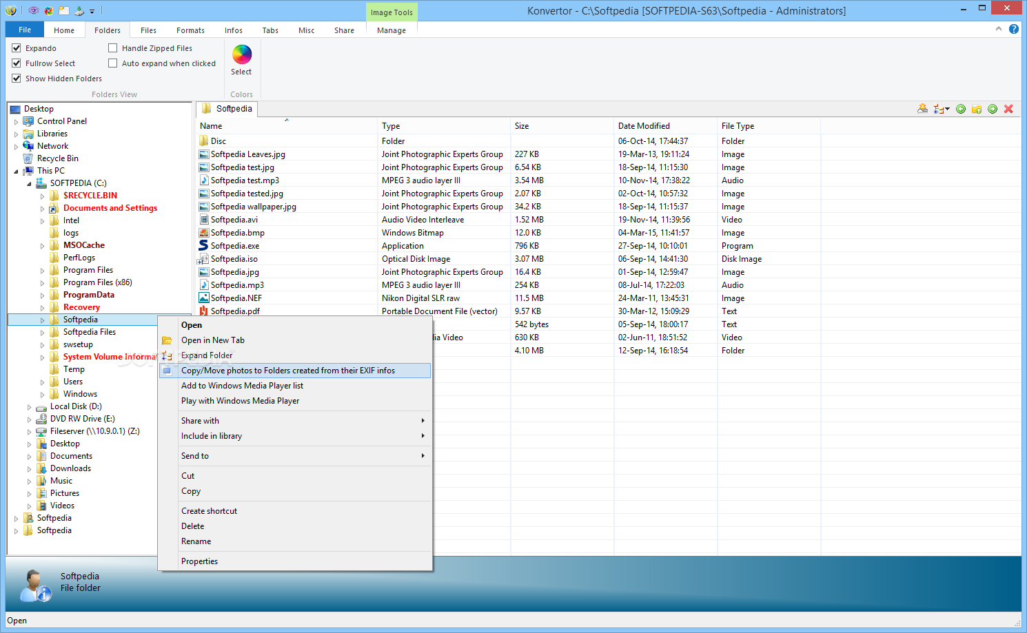Click the new folder quick-access icon

pyautogui.click(x=63, y=10)
